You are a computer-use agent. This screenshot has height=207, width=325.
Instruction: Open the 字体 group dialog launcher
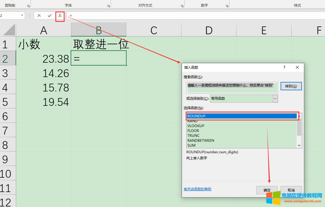[x=108, y=6]
